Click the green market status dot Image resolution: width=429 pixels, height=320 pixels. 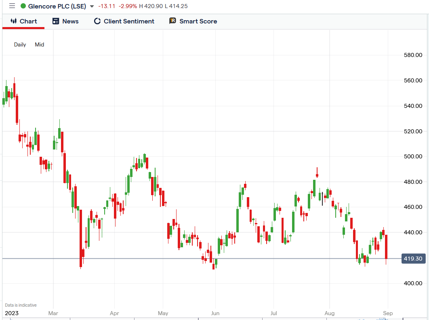pos(23,6)
